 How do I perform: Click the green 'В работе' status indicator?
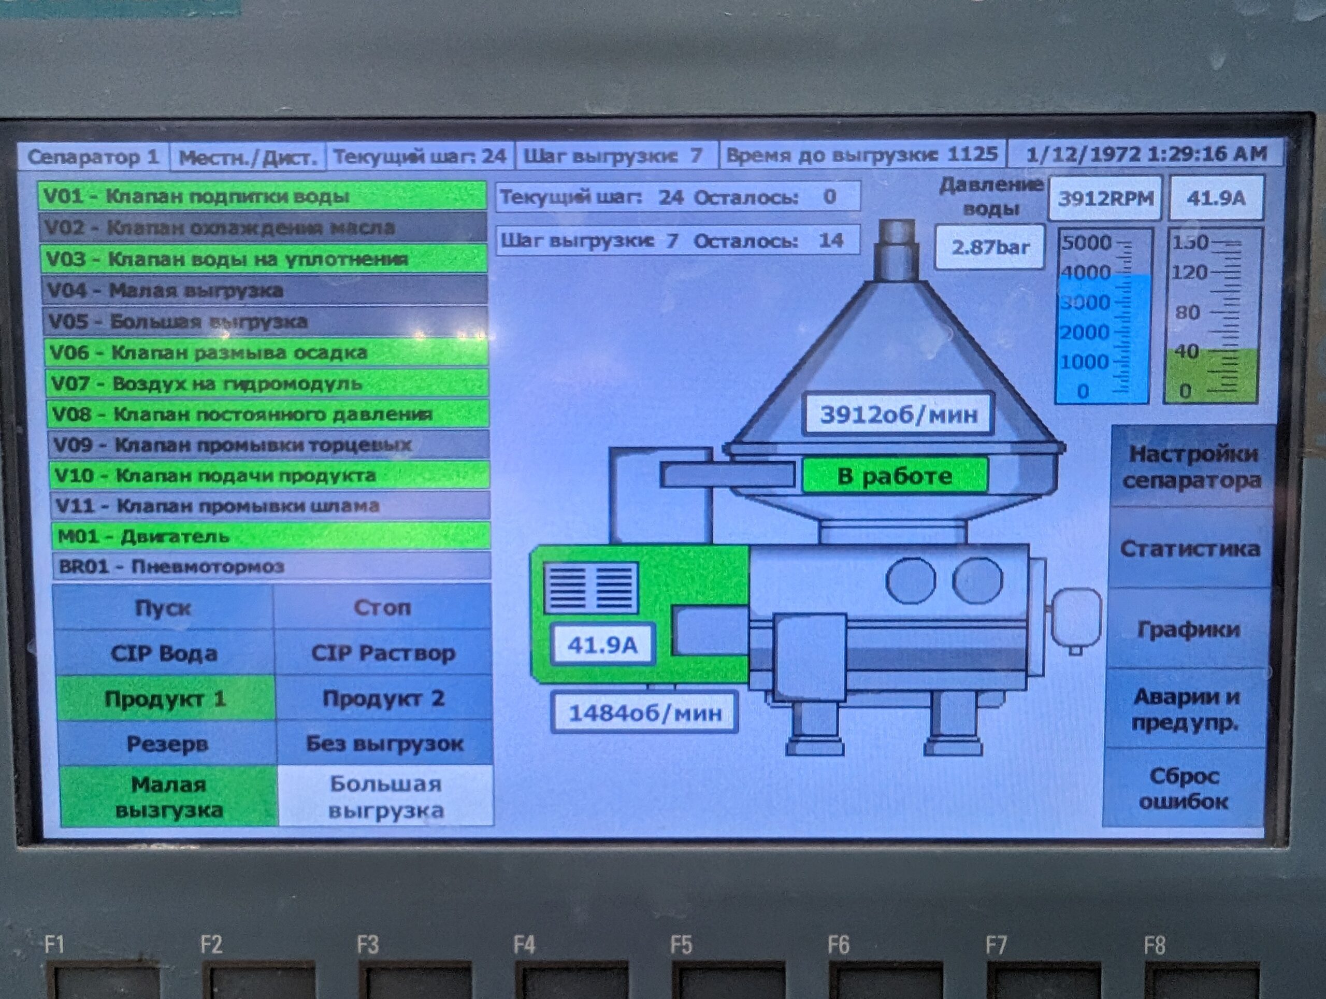pyautogui.click(x=895, y=476)
